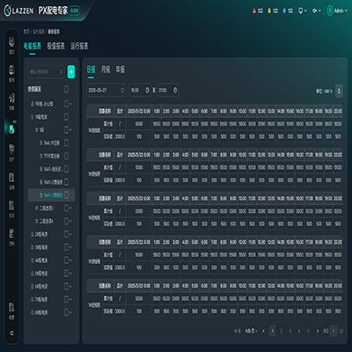Click the 2025-05-07 date picker field
This screenshot has height=352, width=352.
click(x=106, y=91)
